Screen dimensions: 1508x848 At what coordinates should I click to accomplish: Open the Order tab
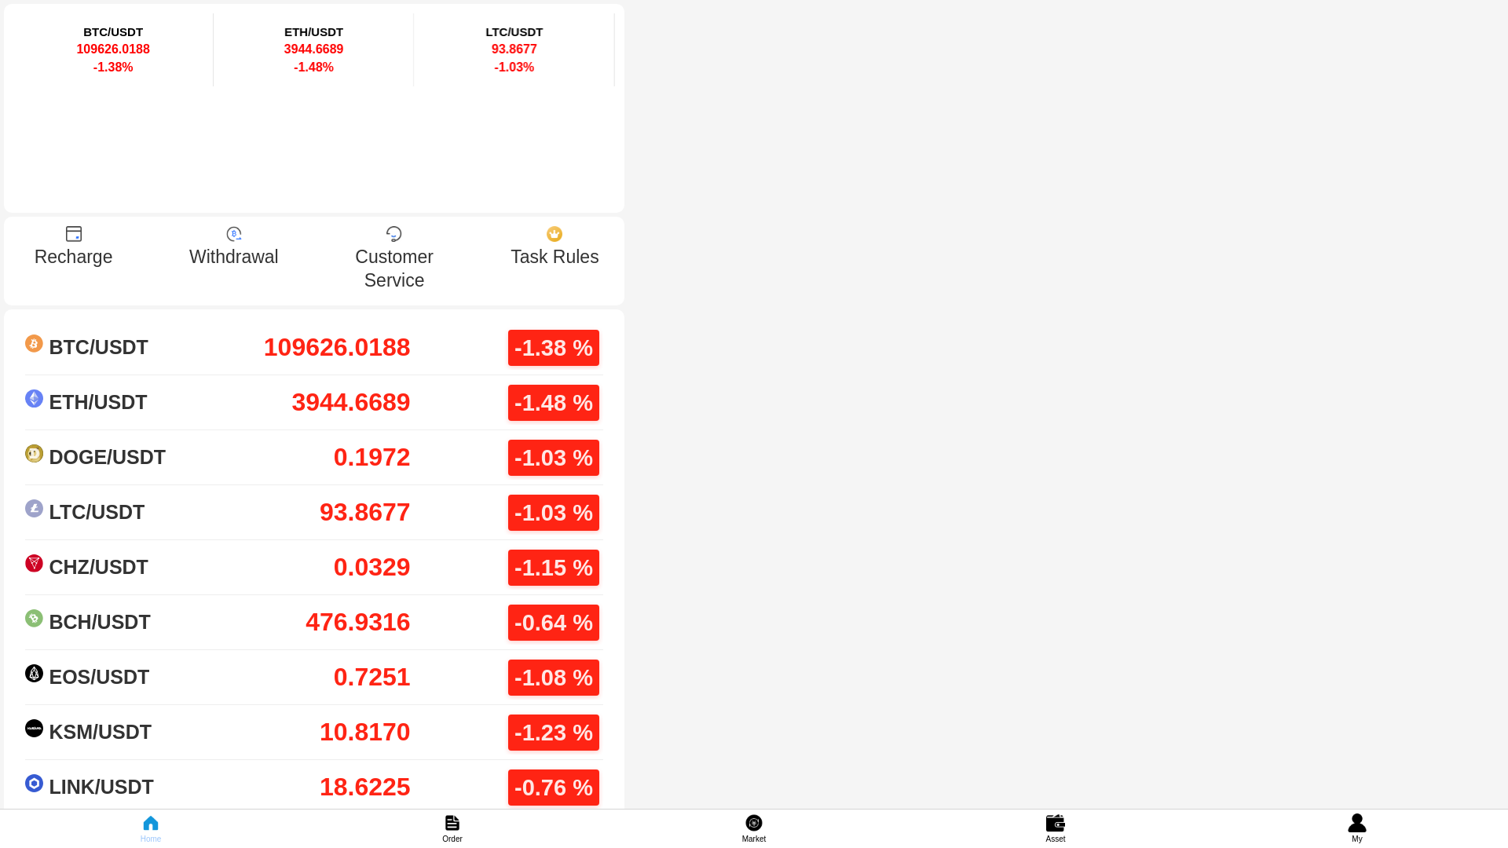pyautogui.click(x=452, y=828)
